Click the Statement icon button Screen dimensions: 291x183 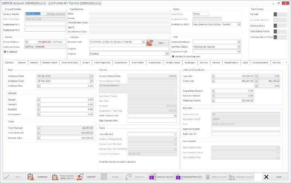tap(31, 177)
